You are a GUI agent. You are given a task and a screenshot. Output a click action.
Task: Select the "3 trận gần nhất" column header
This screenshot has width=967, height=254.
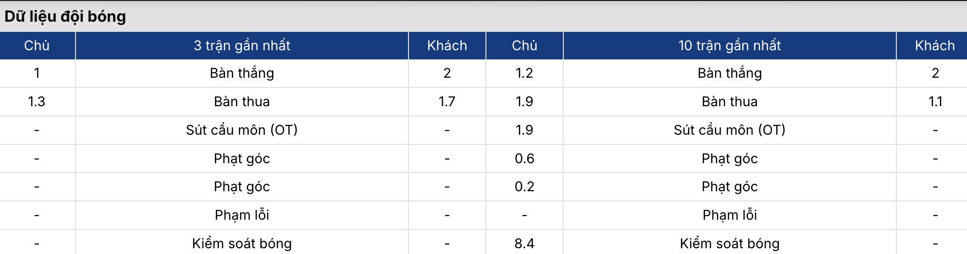(x=242, y=46)
